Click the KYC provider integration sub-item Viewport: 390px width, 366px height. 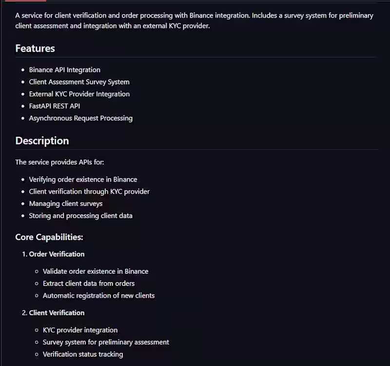(x=80, y=330)
